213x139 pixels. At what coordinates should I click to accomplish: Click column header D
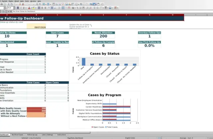(x=81, y=15)
